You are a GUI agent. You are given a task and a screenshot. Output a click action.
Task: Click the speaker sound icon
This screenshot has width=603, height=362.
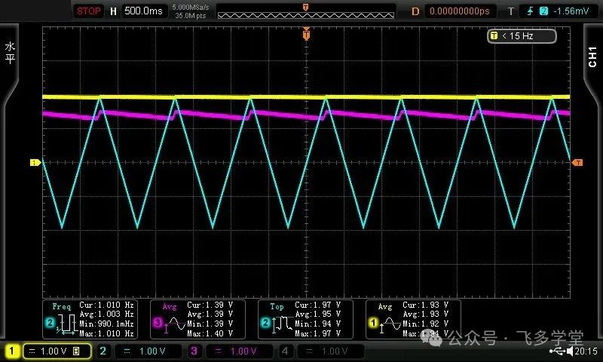(x=570, y=351)
